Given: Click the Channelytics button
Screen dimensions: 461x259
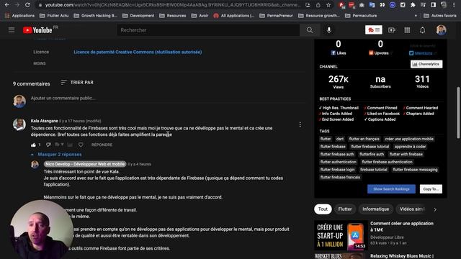Looking at the screenshot, I should tap(426, 64).
